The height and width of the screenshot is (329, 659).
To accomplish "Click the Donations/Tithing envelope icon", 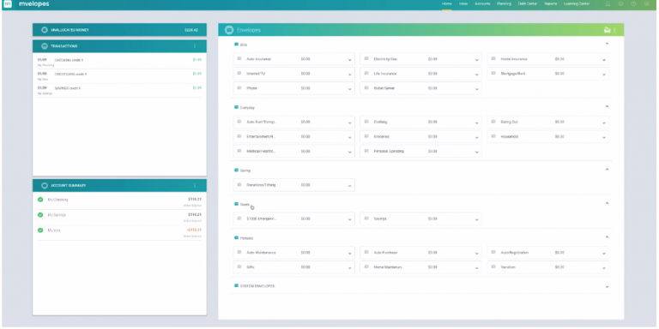I will point(239,185).
